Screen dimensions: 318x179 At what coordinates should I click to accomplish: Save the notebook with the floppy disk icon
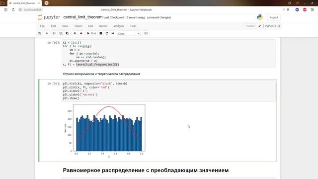coord(40,33)
